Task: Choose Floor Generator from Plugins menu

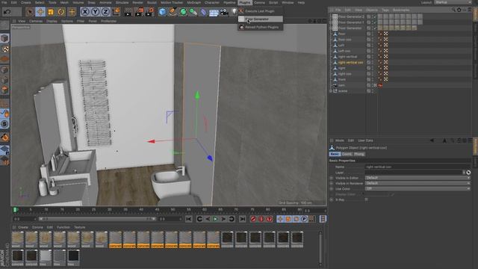Action: pyautogui.click(x=261, y=19)
